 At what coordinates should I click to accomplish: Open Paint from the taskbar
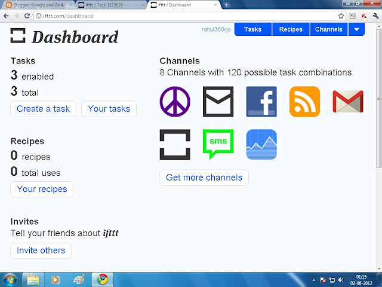pos(79,280)
